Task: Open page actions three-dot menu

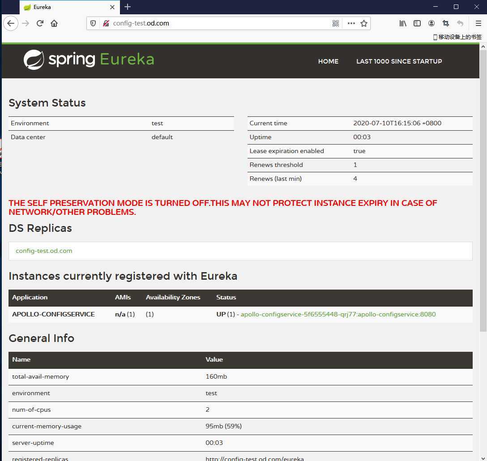Action: pyautogui.click(x=351, y=23)
